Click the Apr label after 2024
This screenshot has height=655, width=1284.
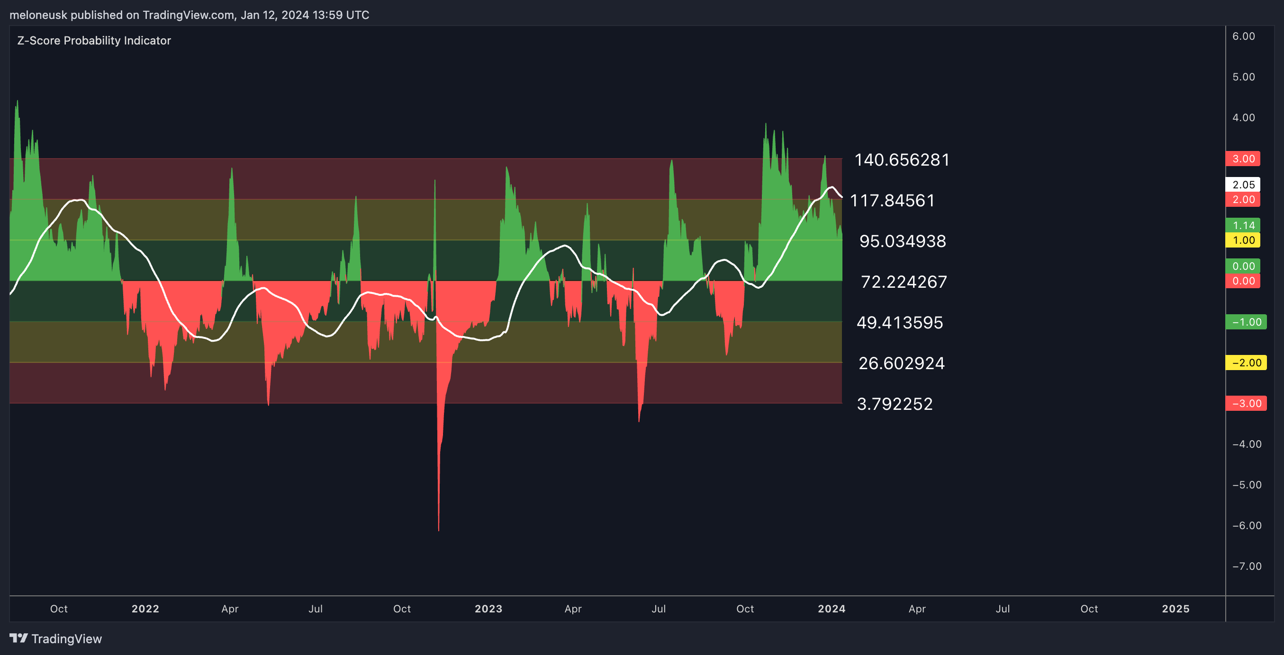[x=917, y=609]
